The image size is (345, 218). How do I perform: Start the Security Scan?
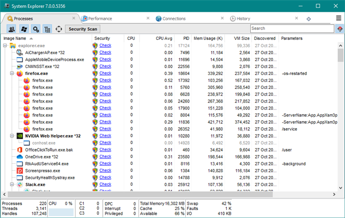[x=83, y=29]
